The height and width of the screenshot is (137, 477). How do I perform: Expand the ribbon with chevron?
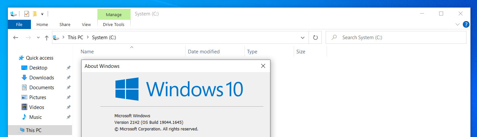point(457,24)
